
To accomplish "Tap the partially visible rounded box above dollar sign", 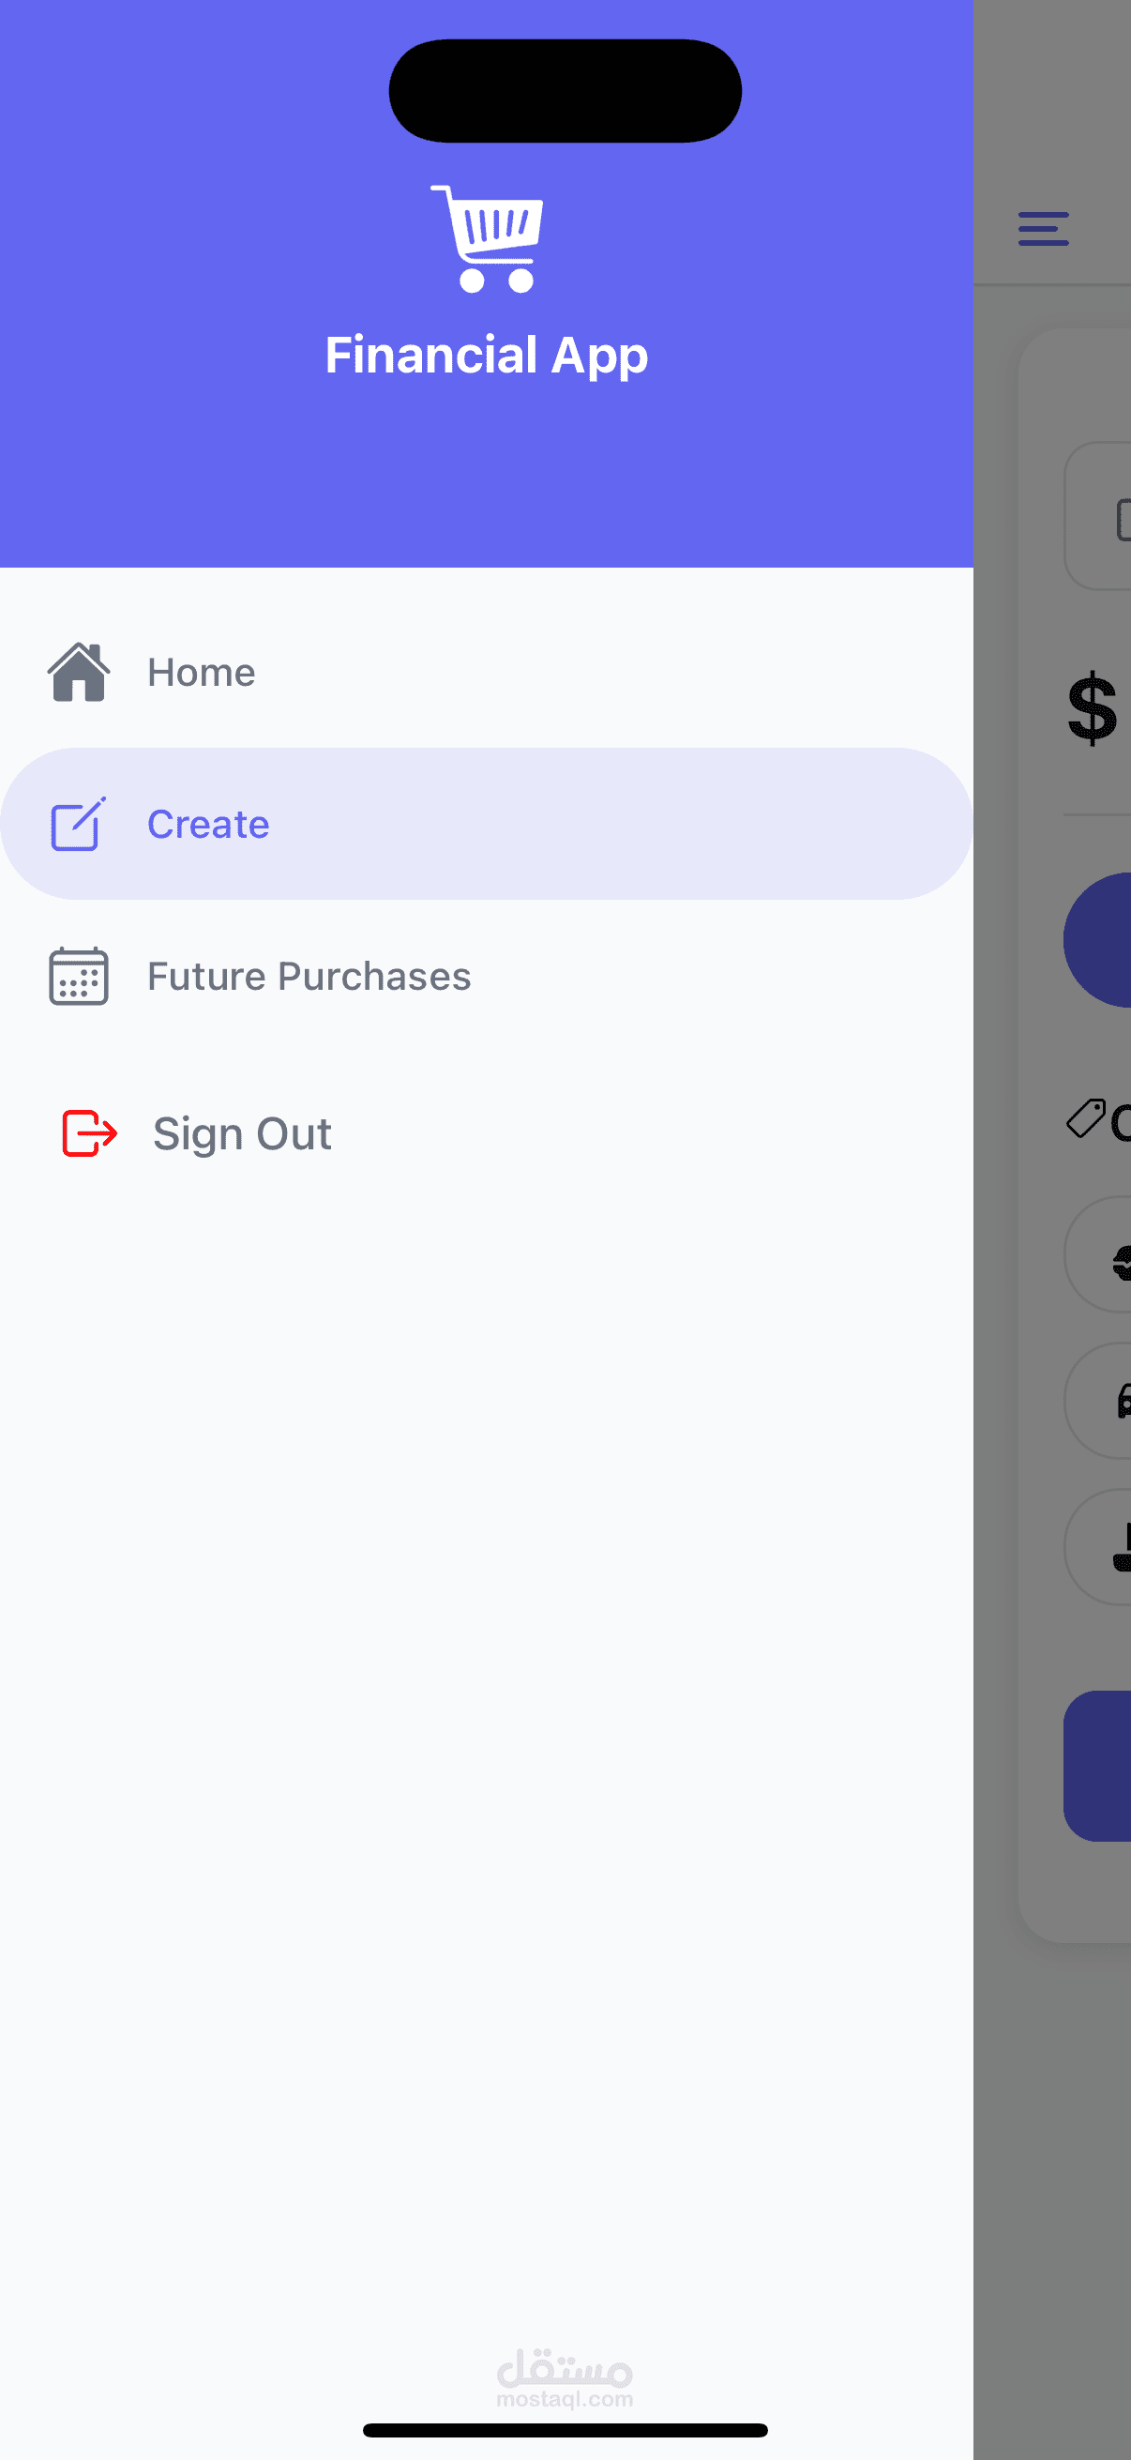I will click(x=1100, y=517).
